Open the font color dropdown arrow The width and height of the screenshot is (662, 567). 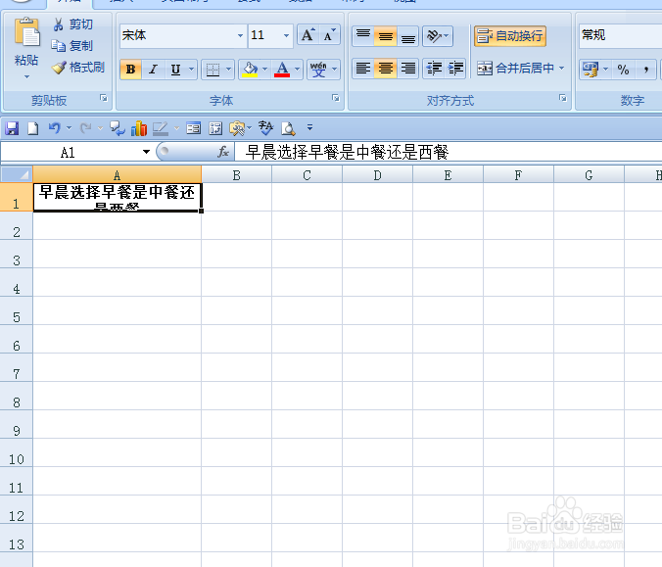298,69
